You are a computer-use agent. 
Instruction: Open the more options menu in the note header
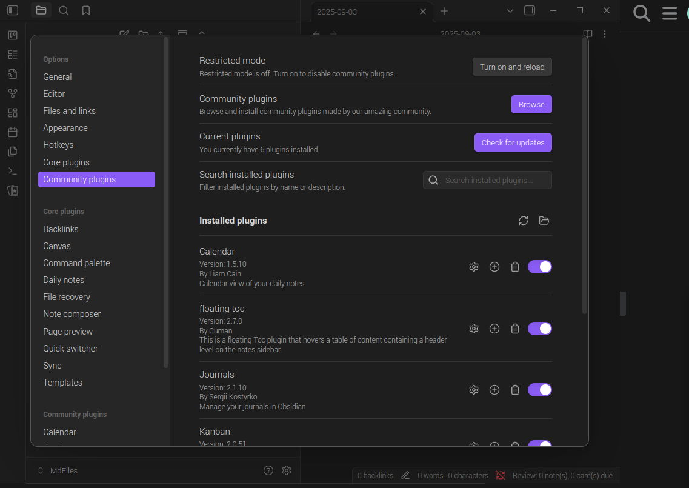point(604,34)
